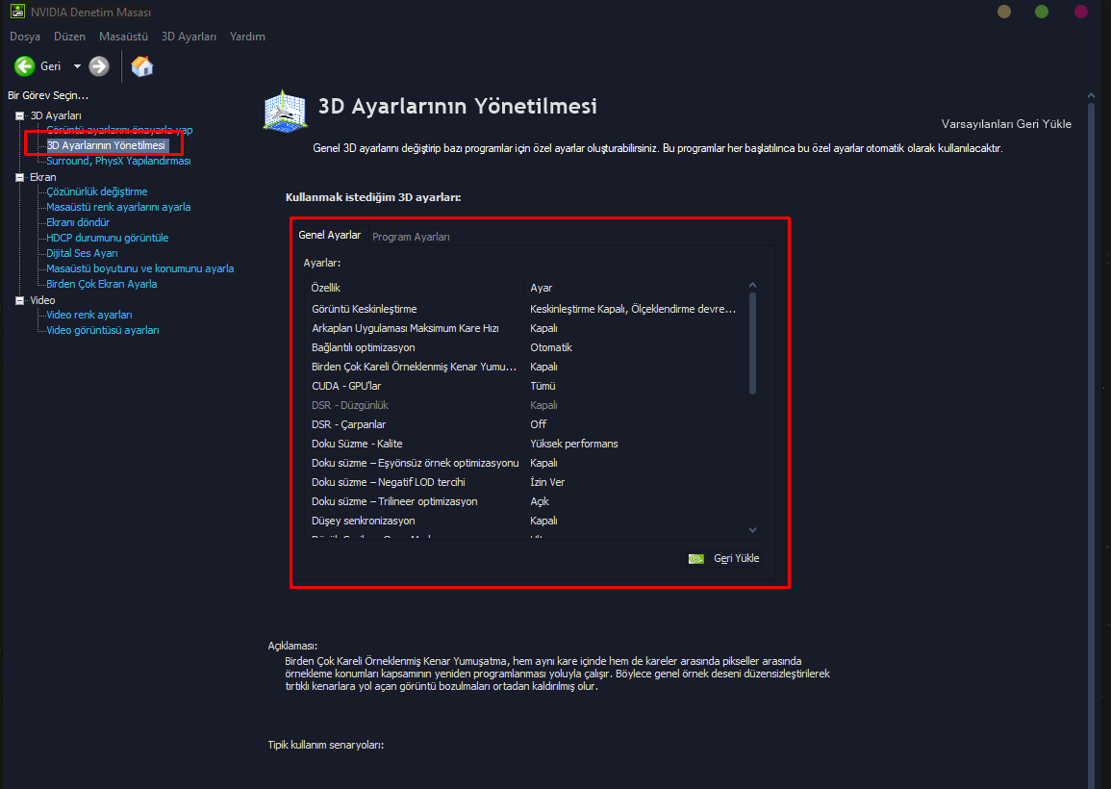Switch to the Program Ayarları tab
Screen dimensions: 1111x789
coord(411,237)
